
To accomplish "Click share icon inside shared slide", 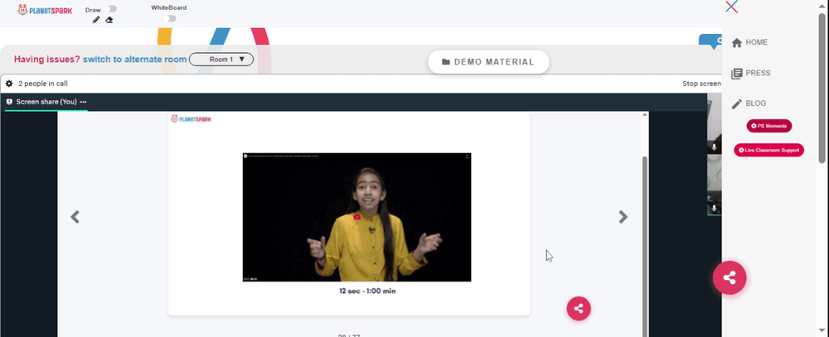I will pos(579,309).
